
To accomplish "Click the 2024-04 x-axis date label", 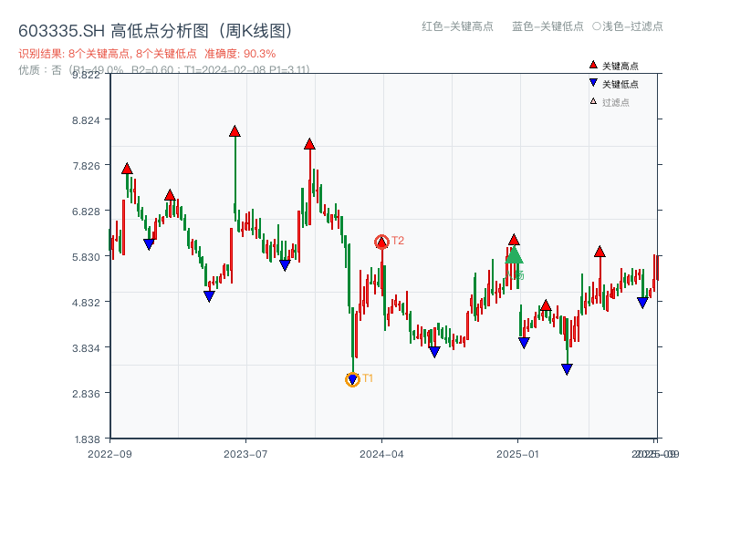I will 382,454.
